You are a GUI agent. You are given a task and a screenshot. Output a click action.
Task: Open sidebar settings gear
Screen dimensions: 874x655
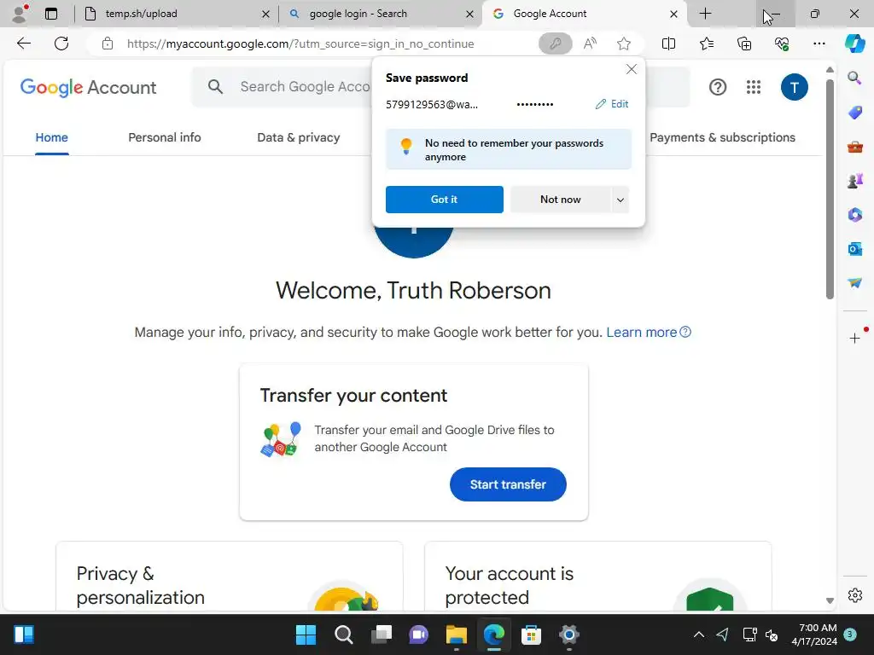854,595
